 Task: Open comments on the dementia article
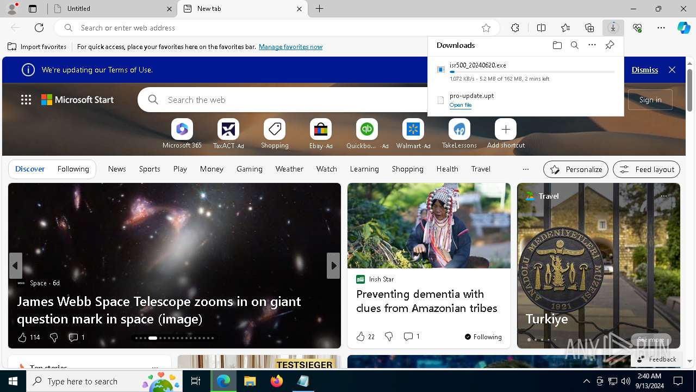click(x=412, y=337)
